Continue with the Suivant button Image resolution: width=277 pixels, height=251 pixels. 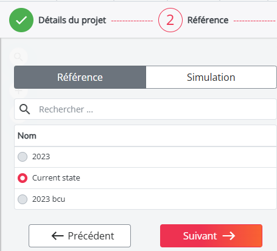[x=211, y=236]
